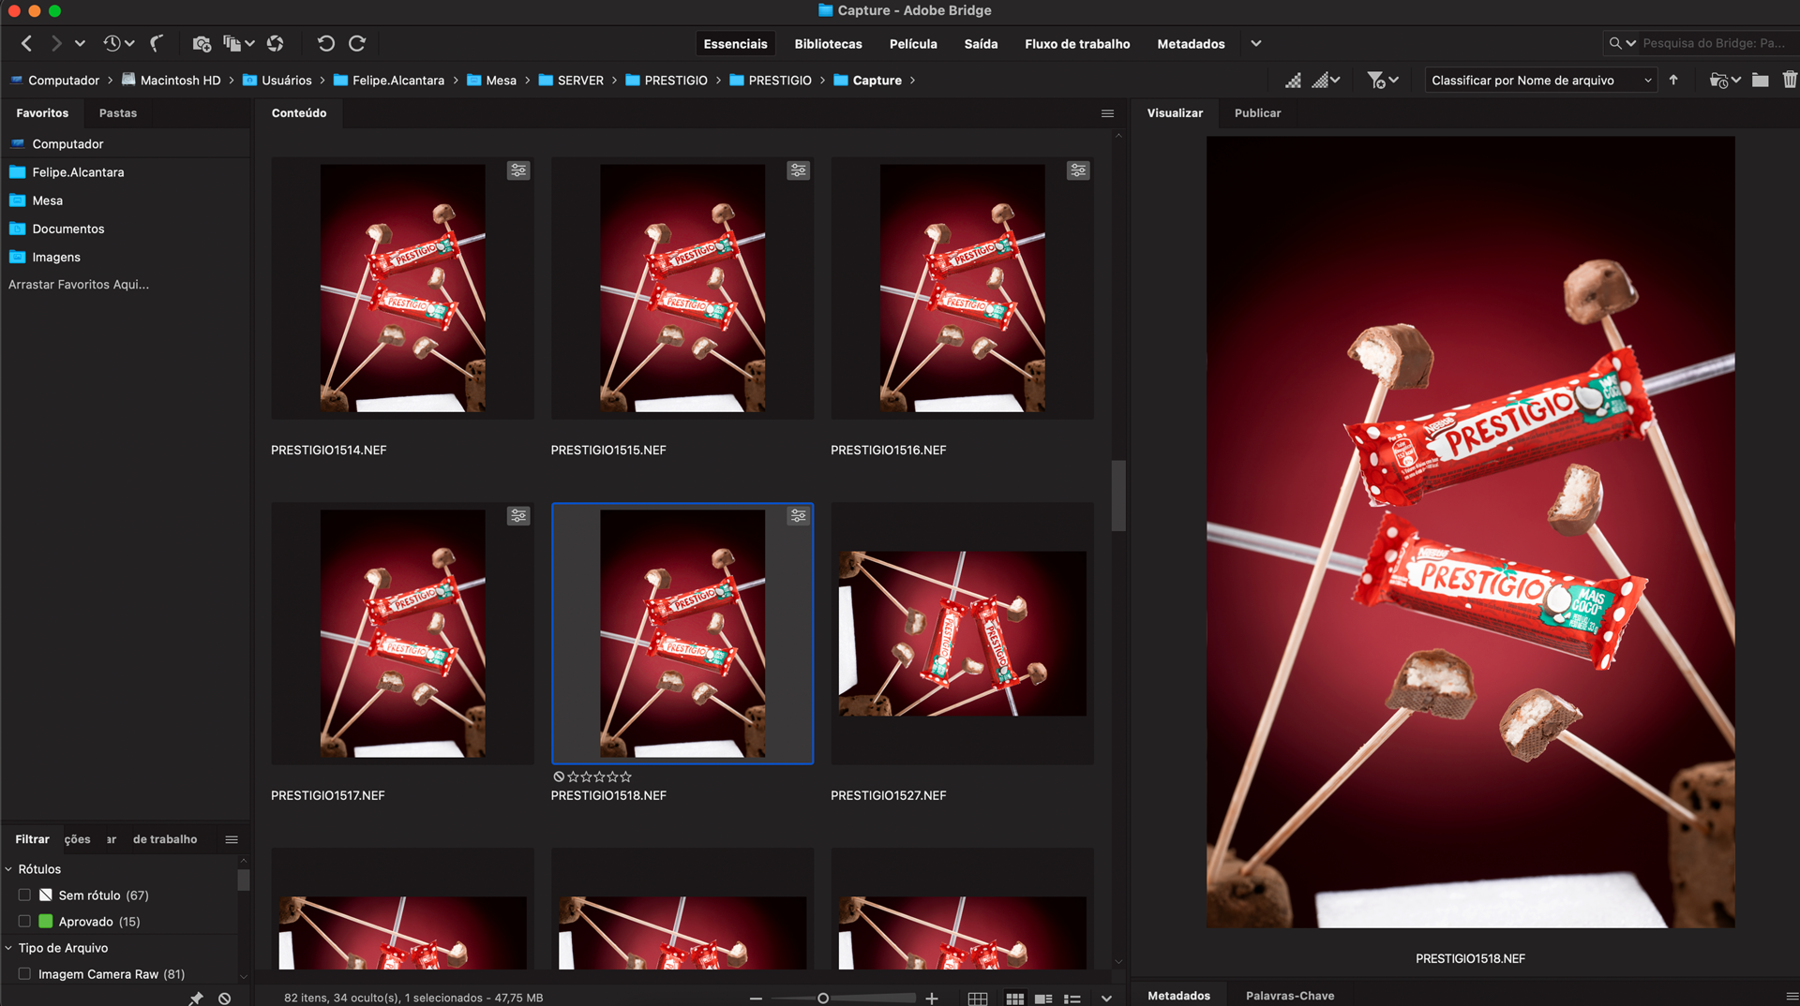Image resolution: width=1800 pixels, height=1006 pixels.
Task: Click the settings badge on PRESTIGIO1515.NEF
Action: 798,170
